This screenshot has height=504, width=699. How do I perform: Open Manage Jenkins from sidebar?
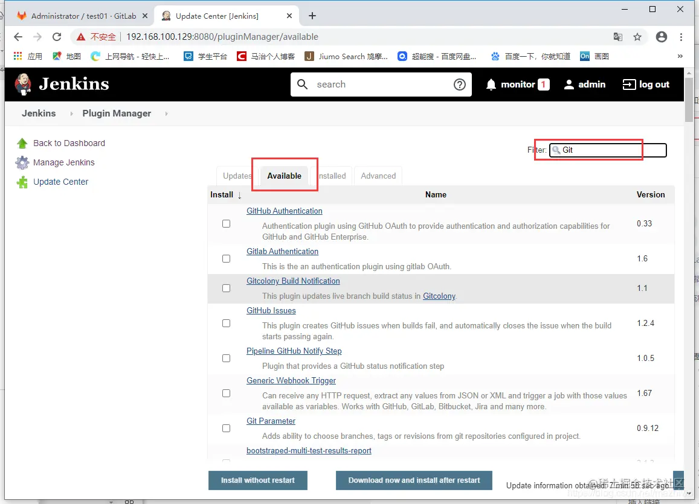pyautogui.click(x=64, y=162)
